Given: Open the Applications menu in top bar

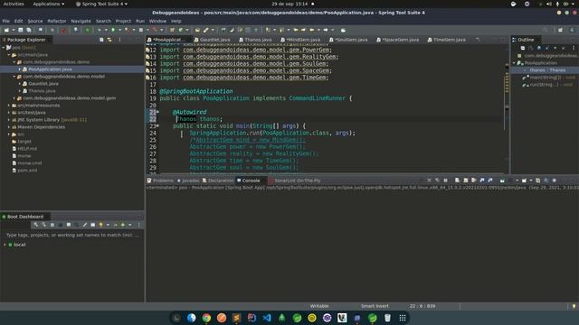Looking at the screenshot, I should (x=48, y=4).
